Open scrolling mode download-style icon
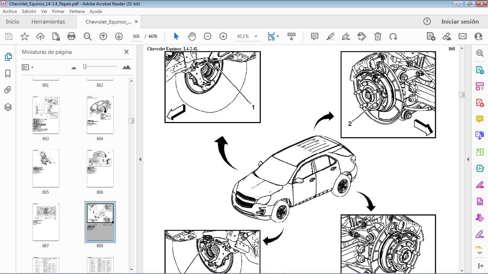 tap(292, 36)
